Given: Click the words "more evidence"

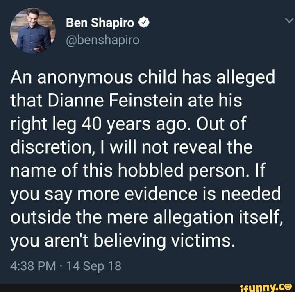Looking at the screenshot, I should pyautogui.click(x=137, y=194).
